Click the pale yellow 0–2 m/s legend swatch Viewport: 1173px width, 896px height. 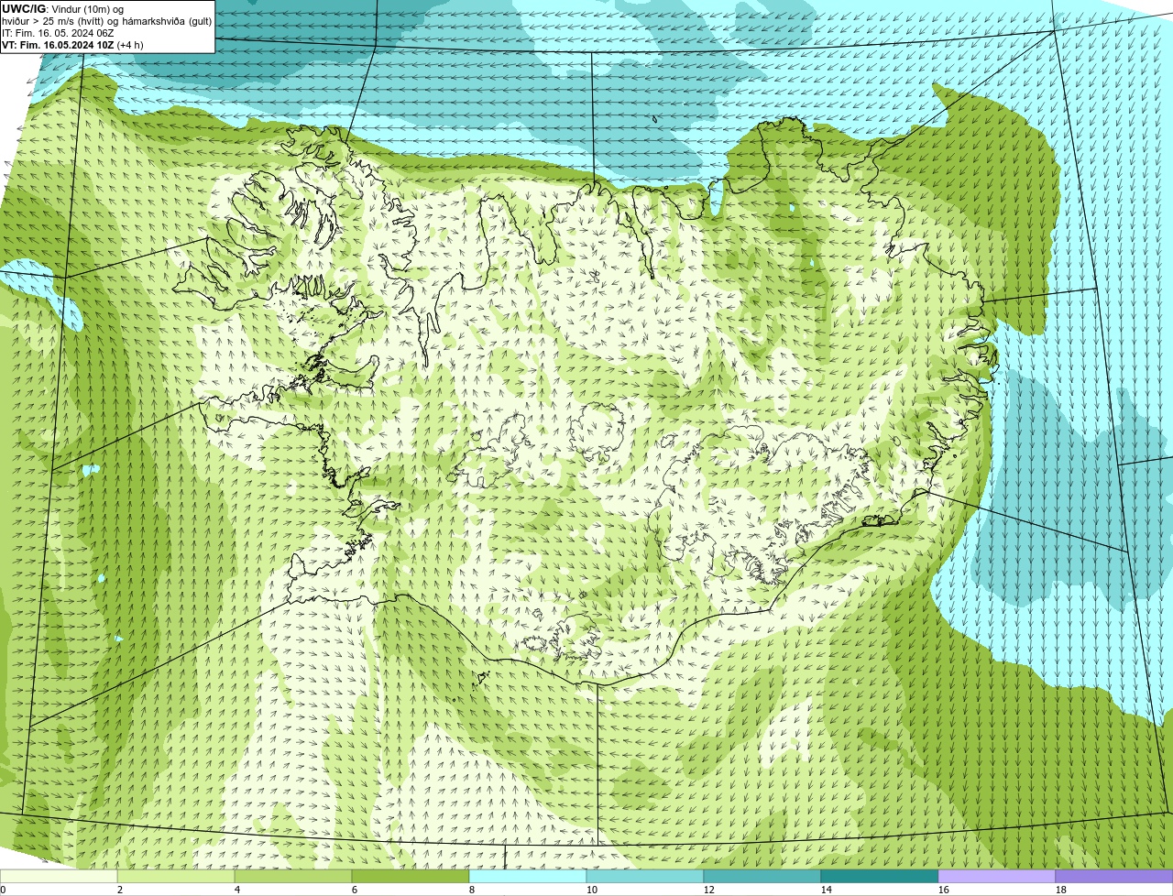[x=59, y=877]
